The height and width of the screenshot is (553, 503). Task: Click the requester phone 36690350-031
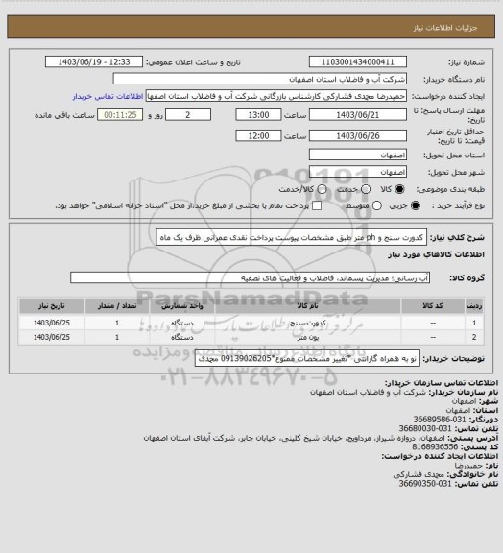[x=425, y=484]
